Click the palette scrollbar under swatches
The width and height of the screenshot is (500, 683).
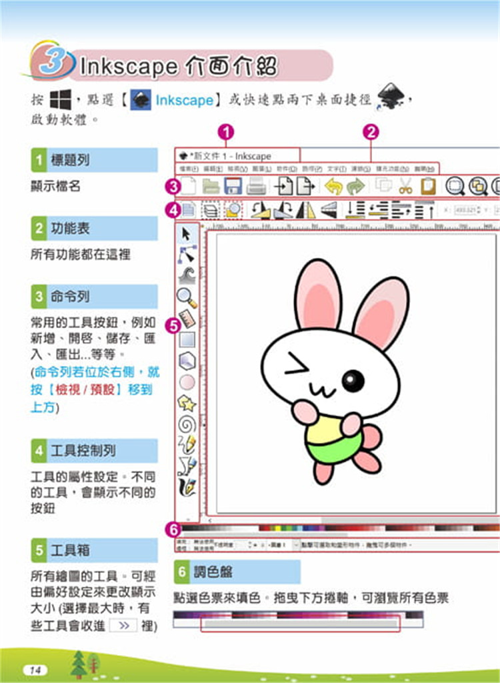pyautogui.click(x=265, y=534)
